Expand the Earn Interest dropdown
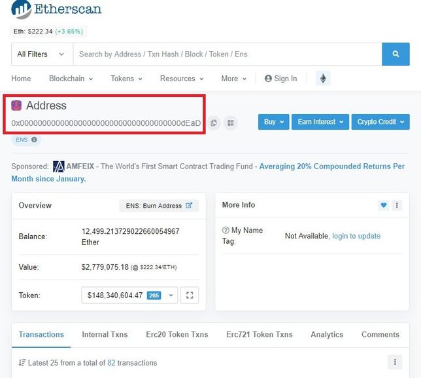 click(320, 122)
